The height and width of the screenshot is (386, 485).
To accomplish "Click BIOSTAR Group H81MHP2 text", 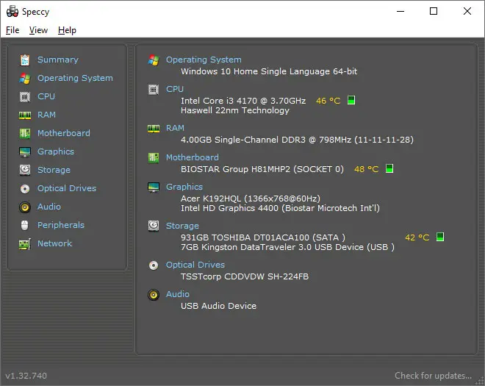I will [x=262, y=169].
